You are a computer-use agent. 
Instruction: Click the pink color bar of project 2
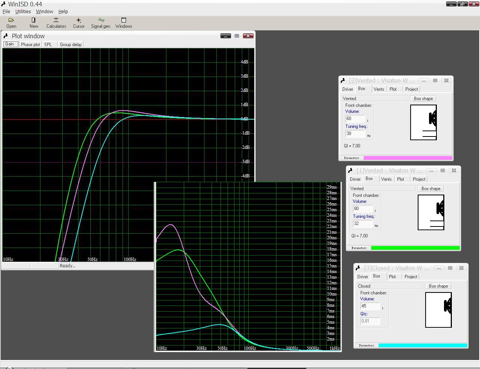pos(408,158)
